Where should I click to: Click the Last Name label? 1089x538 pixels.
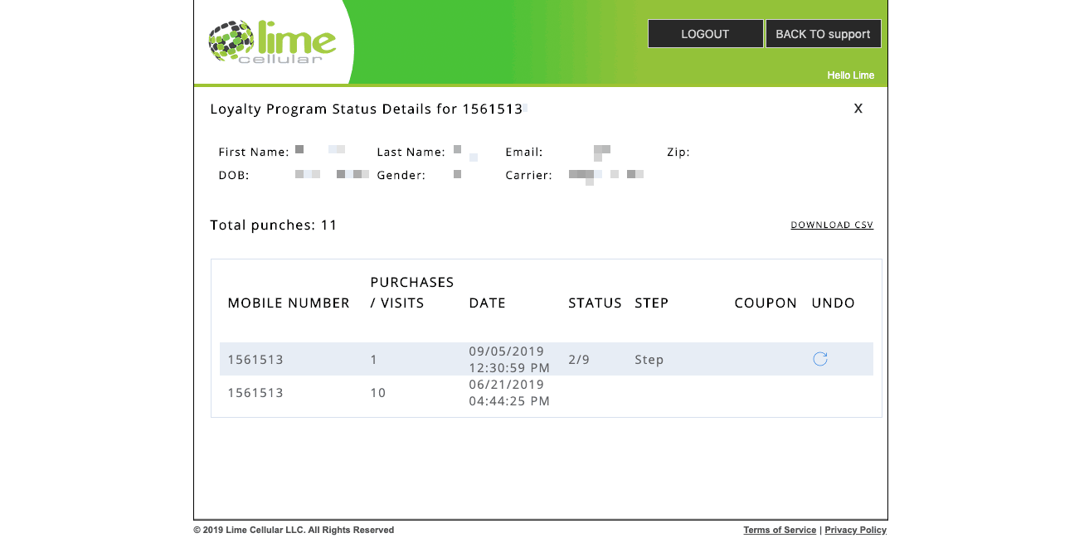coord(411,152)
